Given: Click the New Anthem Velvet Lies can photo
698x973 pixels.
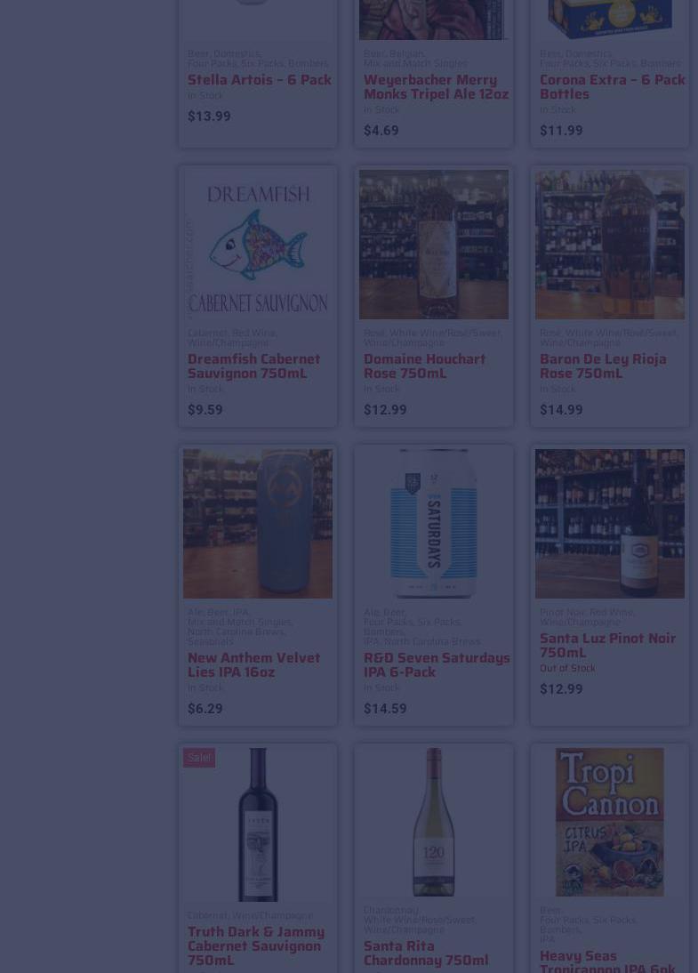Looking at the screenshot, I should (258, 524).
